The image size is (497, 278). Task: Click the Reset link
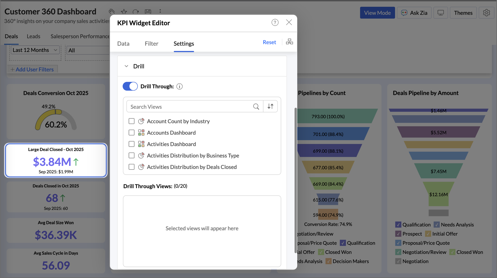(269, 42)
